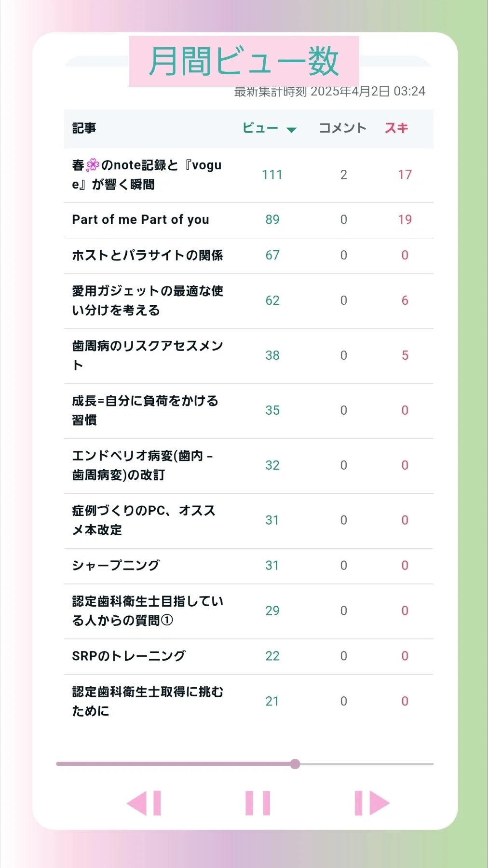488x868 pixels.
Task: Open the エンドペリオ病変 article
Action: pyautogui.click(x=143, y=465)
